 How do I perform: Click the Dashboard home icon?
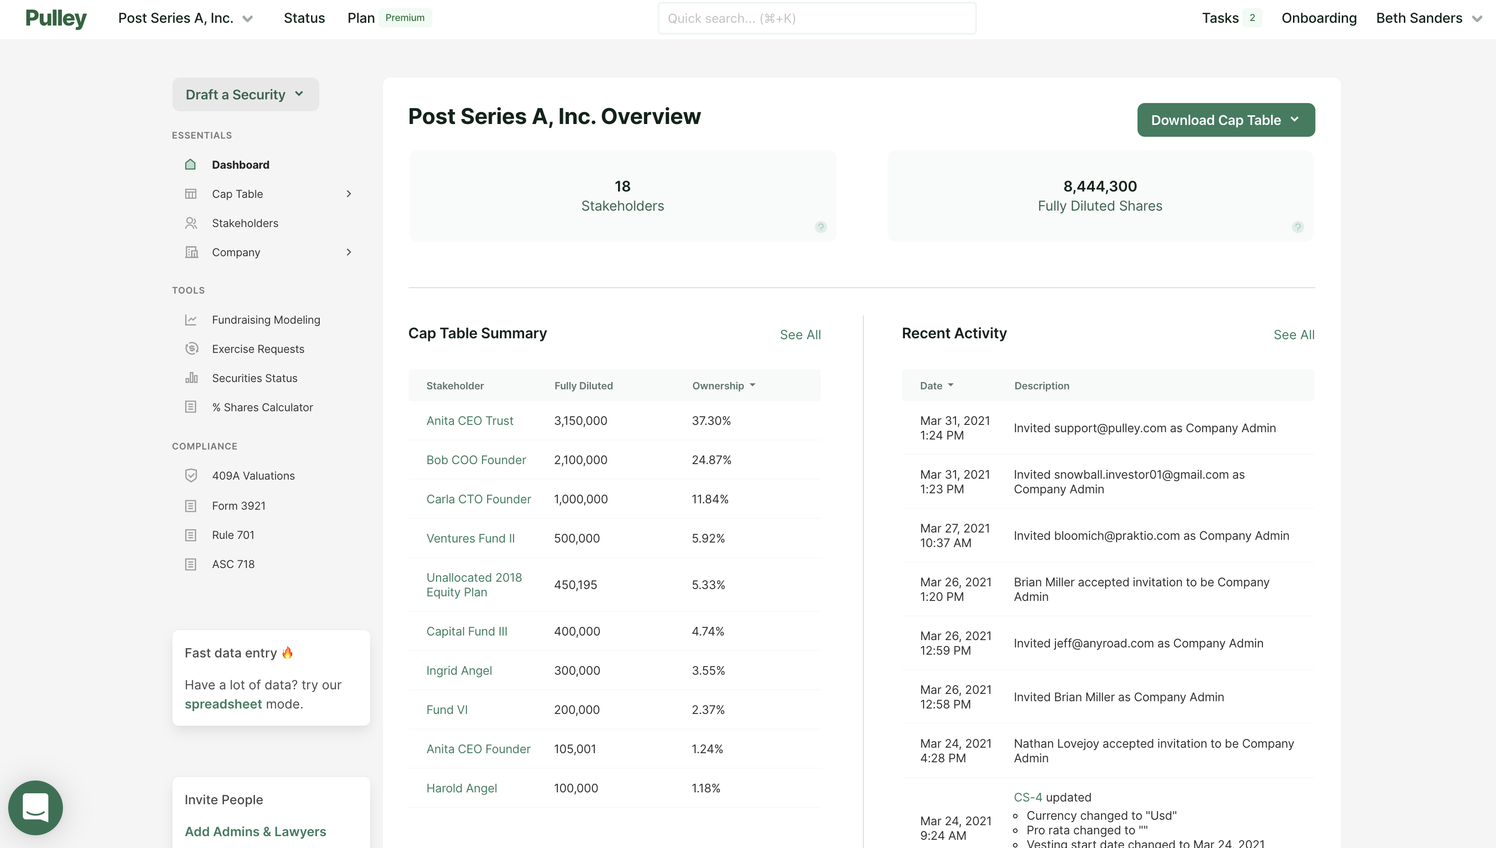[191, 164]
